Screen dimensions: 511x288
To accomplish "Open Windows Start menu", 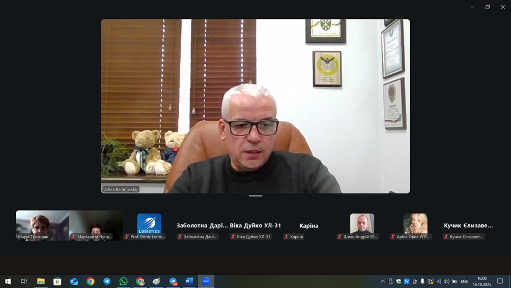I will coord(8,281).
